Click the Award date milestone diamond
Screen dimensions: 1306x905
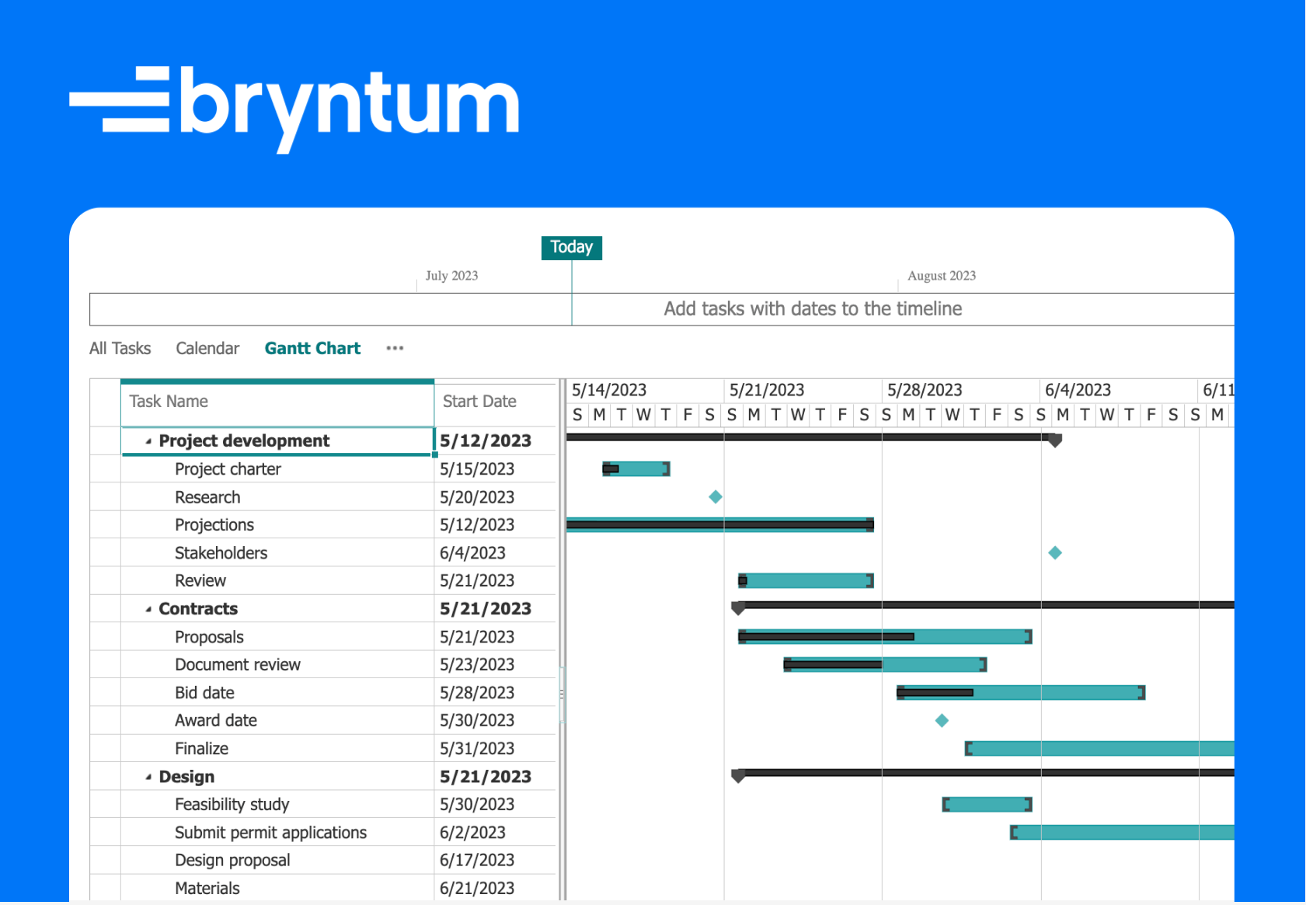(x=941, y=720)
